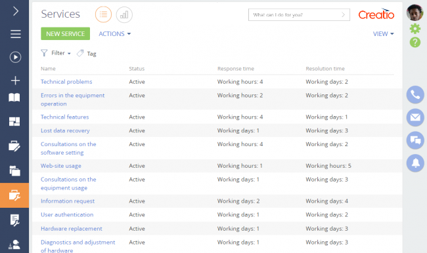Viewport: 427px width, 253px height.
Task: Open Consultations on the equipment usage
Action: pos(68,184)
